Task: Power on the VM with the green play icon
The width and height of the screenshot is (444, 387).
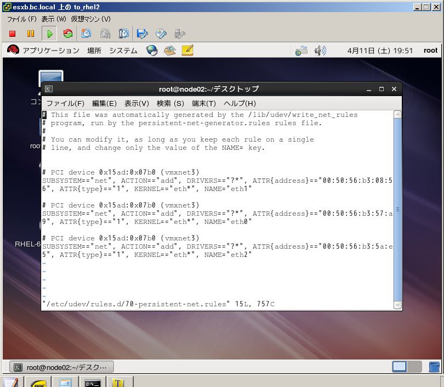Action: point(49,33)
